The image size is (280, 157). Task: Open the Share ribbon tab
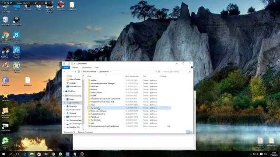pyautogui.click(x=87, y=68)
